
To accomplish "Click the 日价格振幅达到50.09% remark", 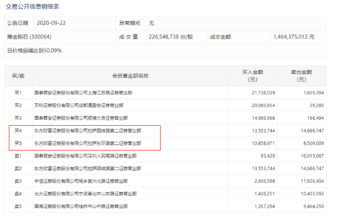I will click(34, 51).
